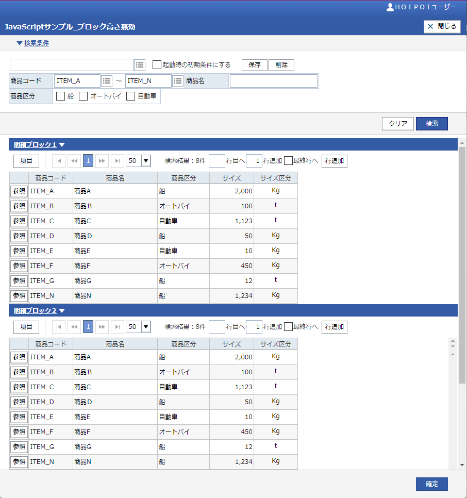Select page 1 in 明細ブロック1 pager
This screenshot has height=498, width=467.
[x=88, y=161]
